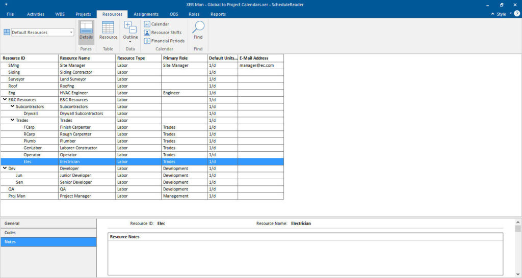The height and width of the screenshot is (278, 522).
Task: Select the Laborer-Constructor row
Action: click(x=142, y=148)
